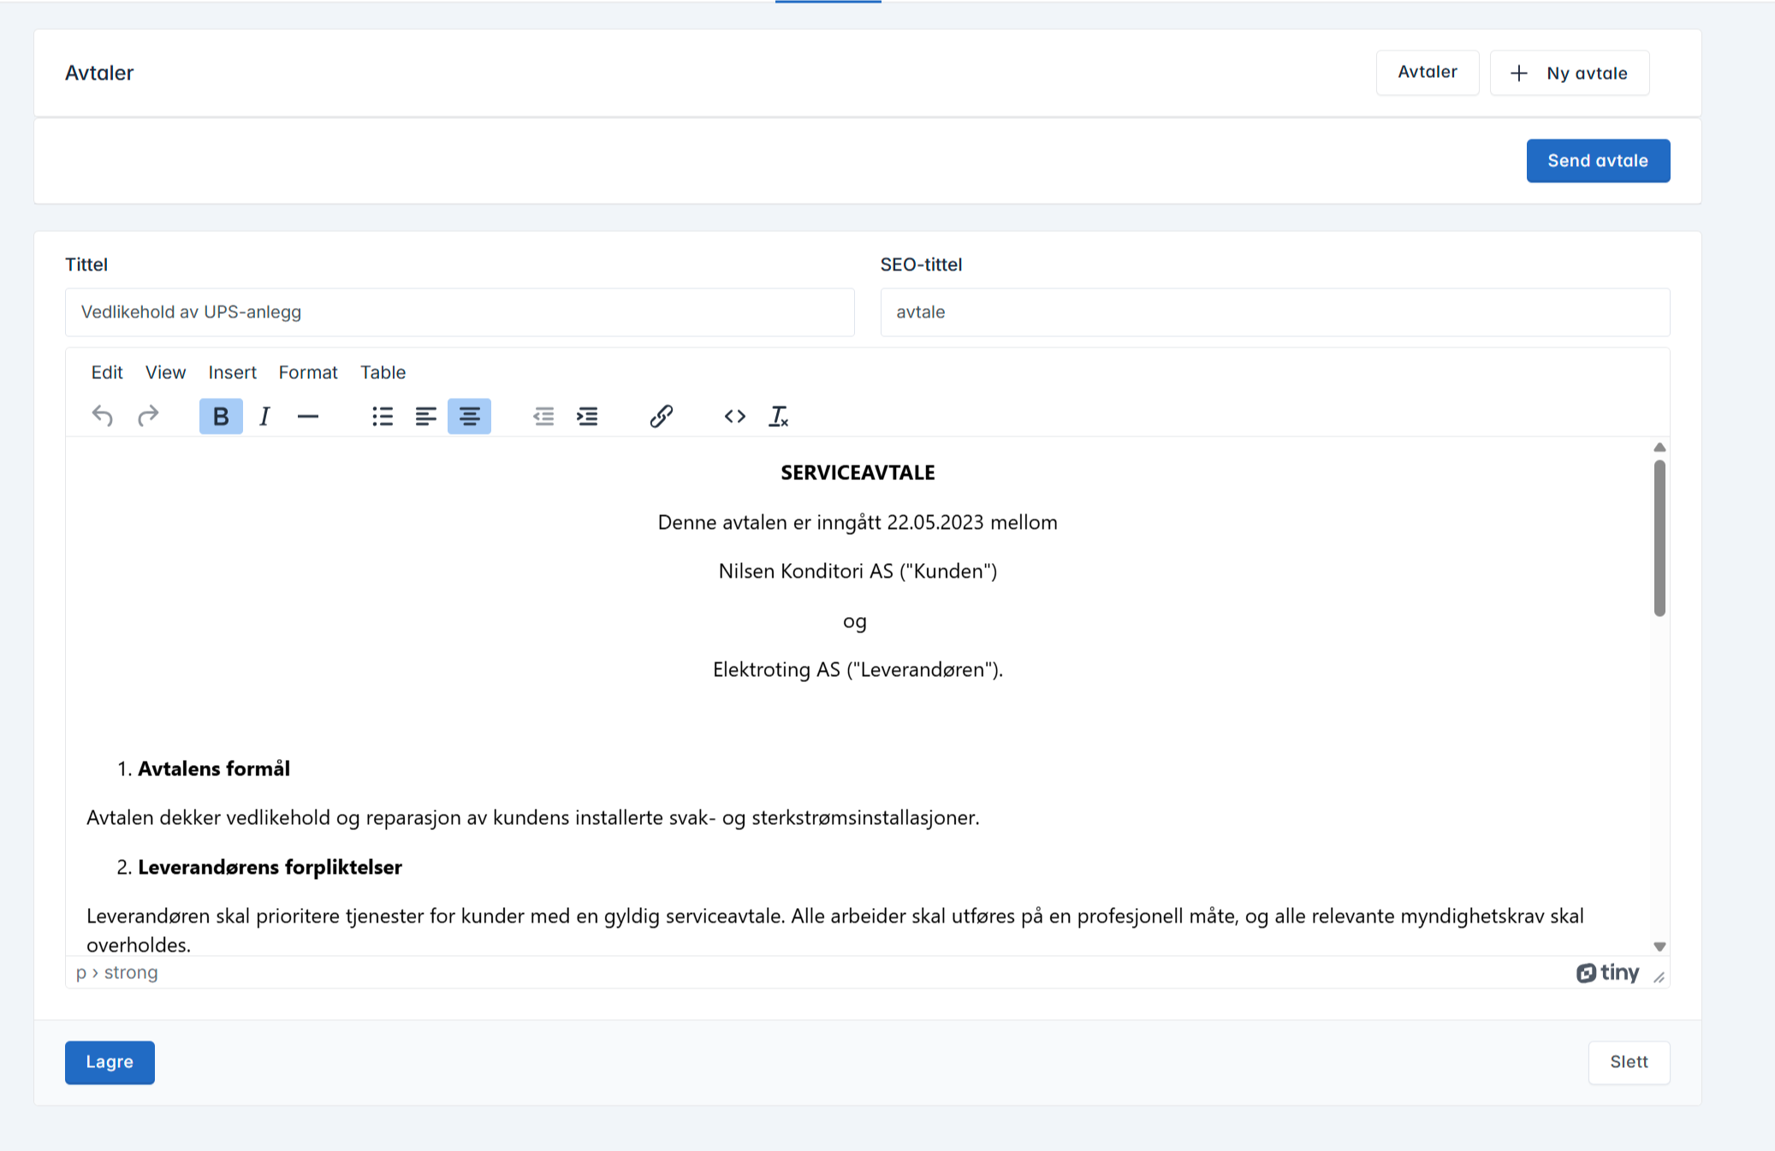1775x1151 pixels.
Task: Insert a link with chain icon
Action: point(661,416)
